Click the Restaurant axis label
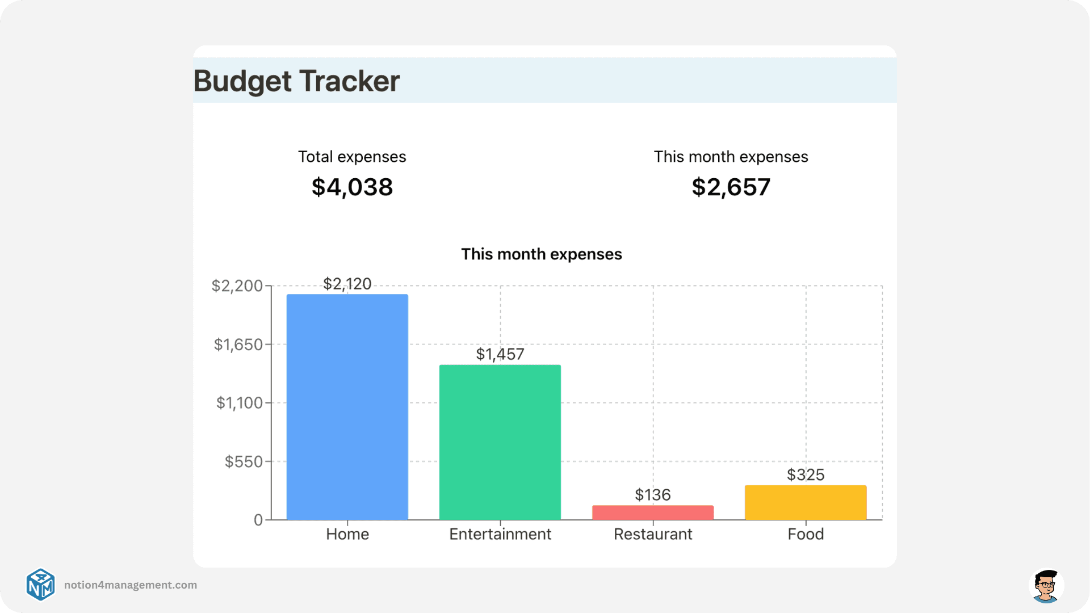This screenshot has height=613, width=1090. pyautogui.click(x=653, y=534)
